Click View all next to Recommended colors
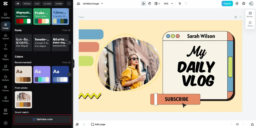The width and height of the screenshot is (256, 128). click(x=66, y=62)
